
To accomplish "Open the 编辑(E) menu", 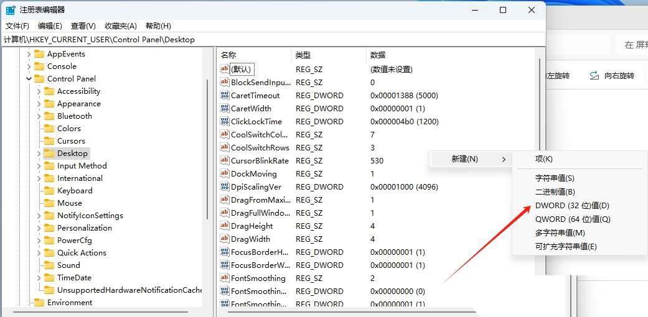I will click(50, 26).
